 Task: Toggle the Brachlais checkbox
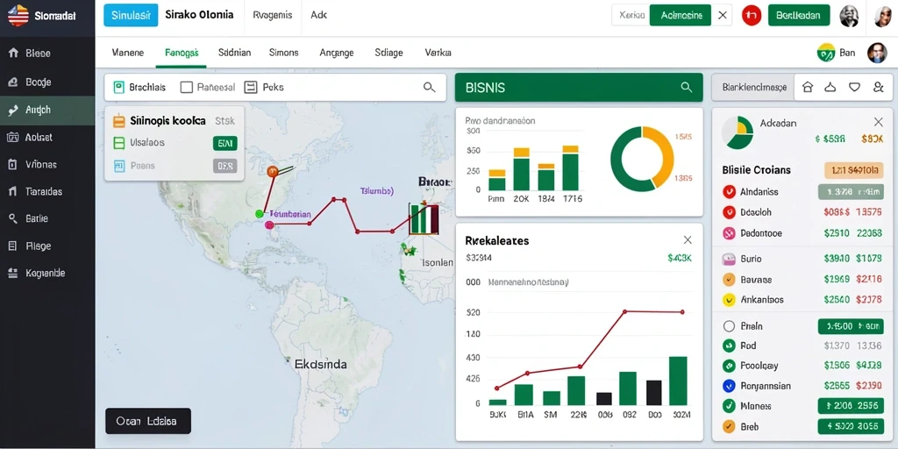click(118, 87)
